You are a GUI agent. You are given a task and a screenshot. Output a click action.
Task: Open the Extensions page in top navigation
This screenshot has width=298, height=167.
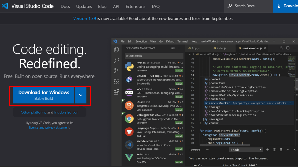(135, 6)
